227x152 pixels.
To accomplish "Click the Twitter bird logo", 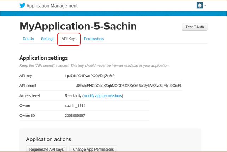I will (x=23, y=6).
